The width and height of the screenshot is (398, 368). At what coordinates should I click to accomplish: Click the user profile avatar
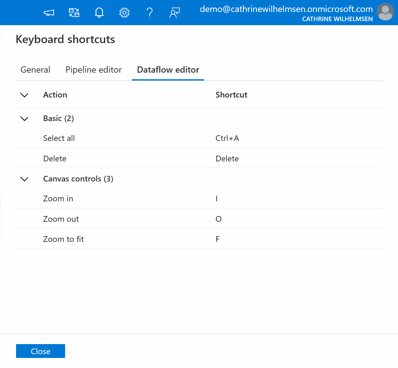pyautogui.click(x=385, y=12)
